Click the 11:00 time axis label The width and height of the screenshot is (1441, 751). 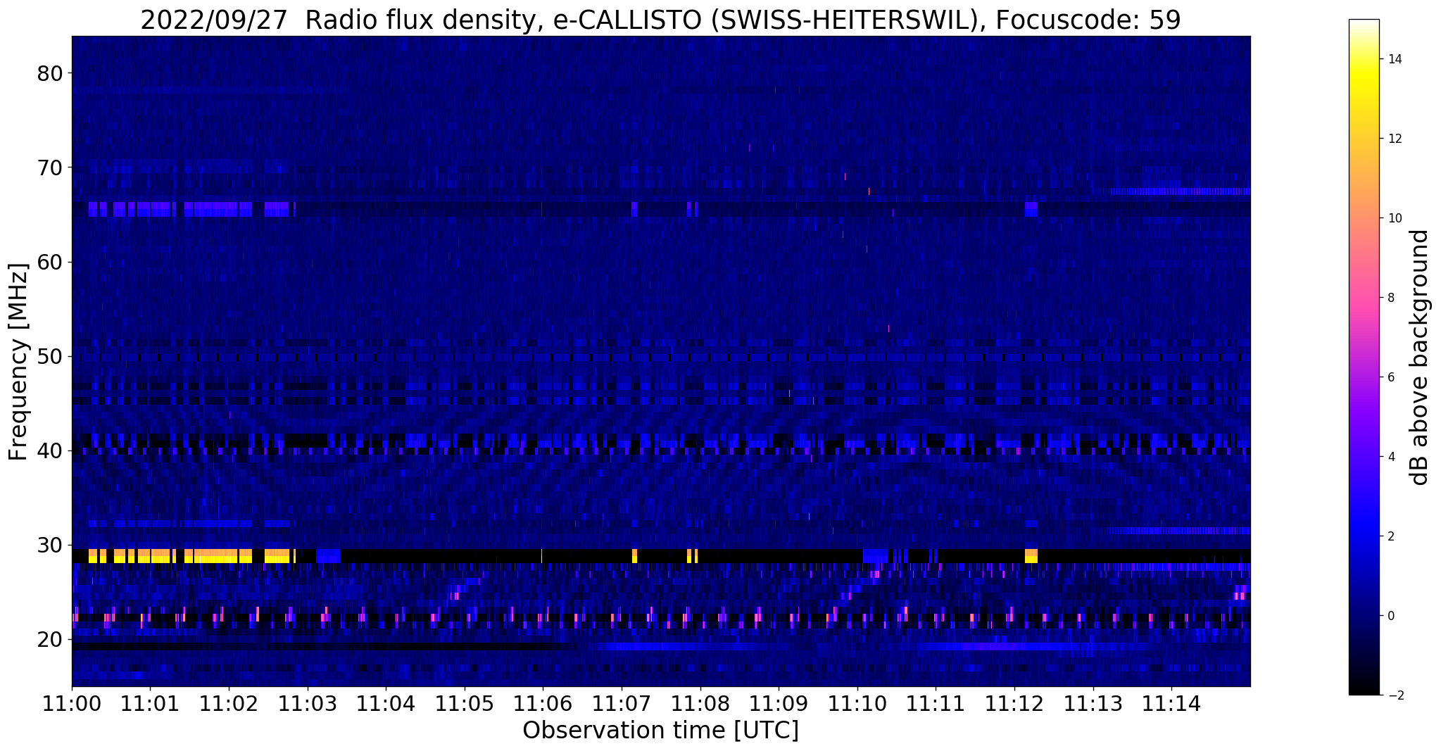72,703
